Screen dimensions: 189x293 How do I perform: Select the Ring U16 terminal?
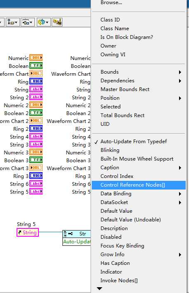(x=36, y=81)
